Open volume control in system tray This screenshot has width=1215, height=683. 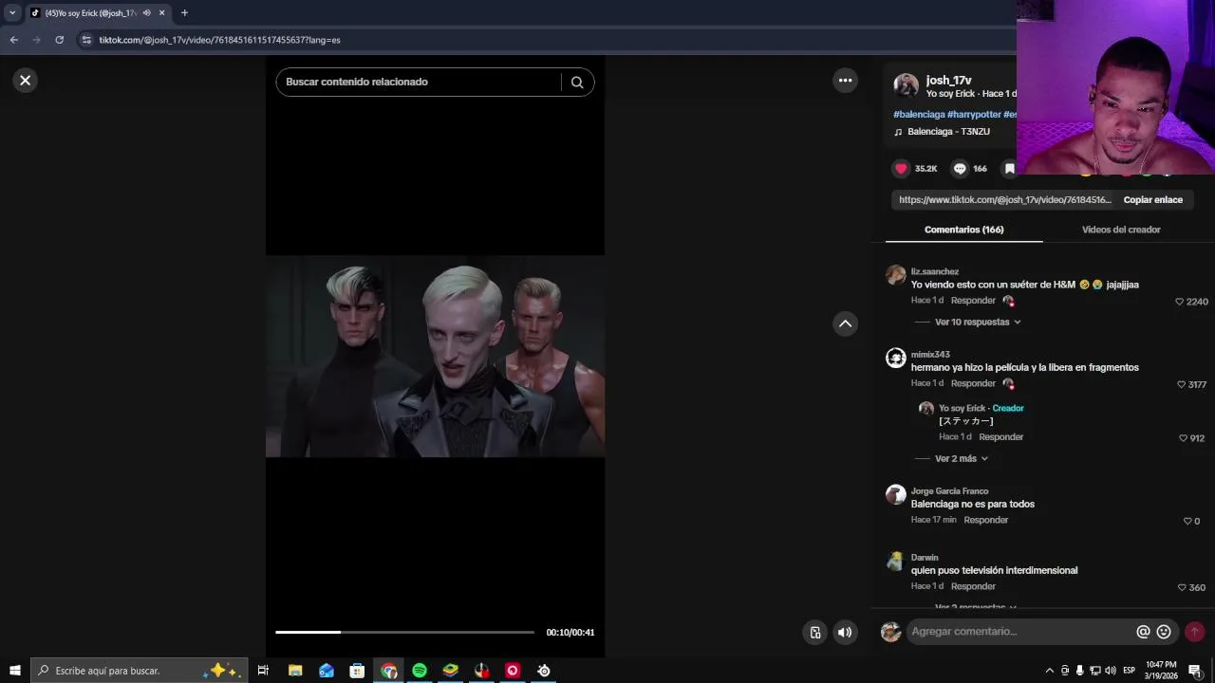pyautogui.click(x=1110, y=671)
